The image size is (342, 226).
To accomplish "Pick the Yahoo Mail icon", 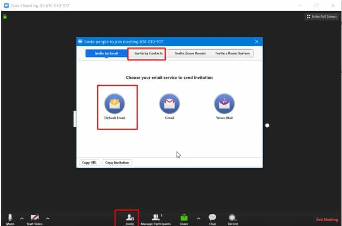I will 225,103.
